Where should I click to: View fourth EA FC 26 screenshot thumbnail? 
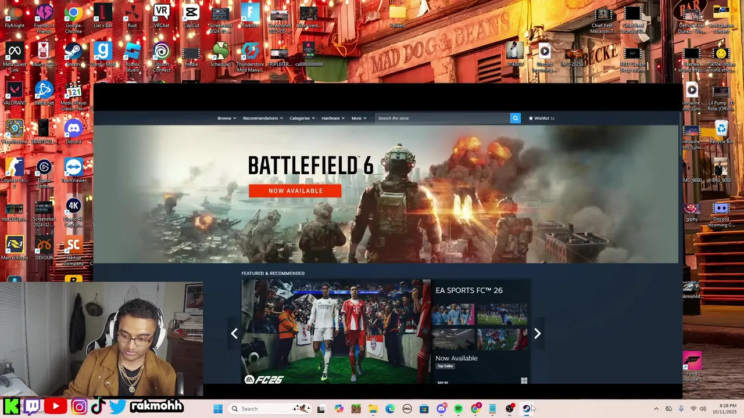(x=502, y=340)
